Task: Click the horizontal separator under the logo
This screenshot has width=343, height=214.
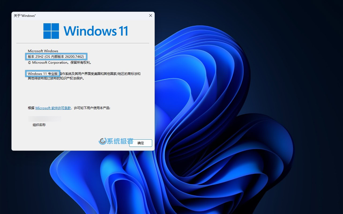Action: [x=83, y=43]
